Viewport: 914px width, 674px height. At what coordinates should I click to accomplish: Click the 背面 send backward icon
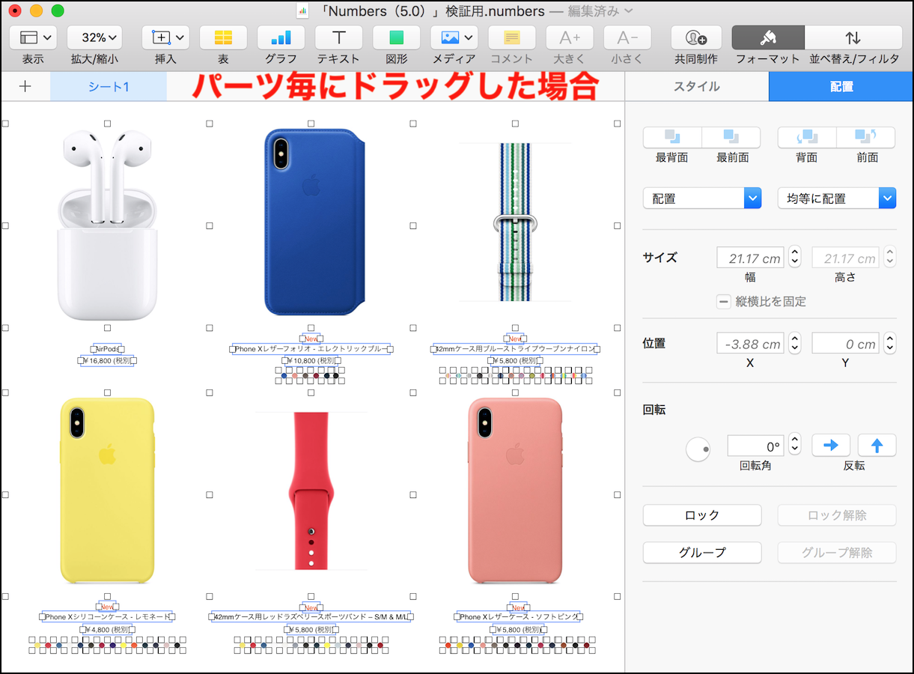point(807,137)
